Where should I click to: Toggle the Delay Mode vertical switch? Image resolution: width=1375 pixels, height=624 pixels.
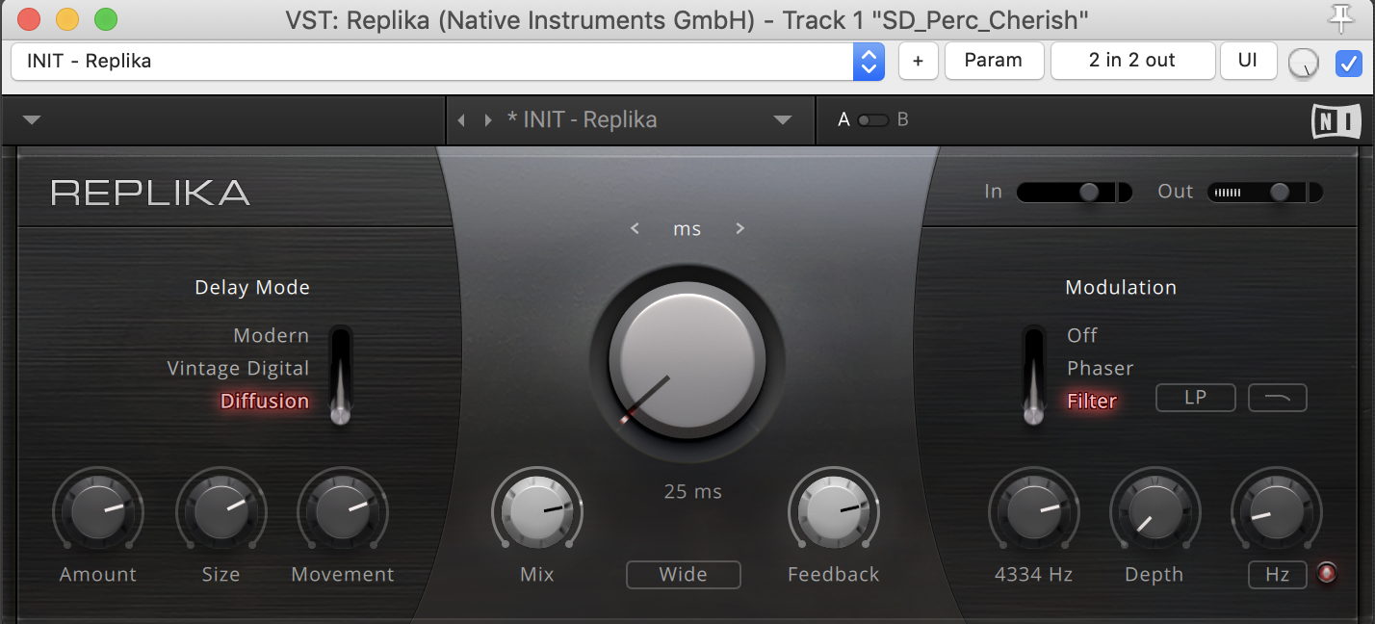pyautogui.click(x=341, y=375)
